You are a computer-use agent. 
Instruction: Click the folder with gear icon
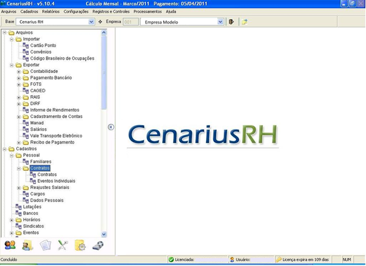(x=80, y=246)
